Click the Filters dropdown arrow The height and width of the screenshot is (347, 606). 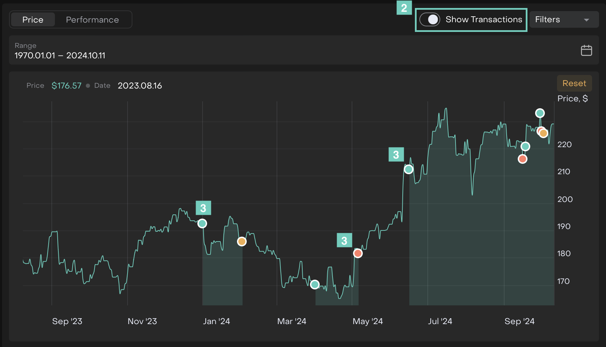tap(587, 20)
